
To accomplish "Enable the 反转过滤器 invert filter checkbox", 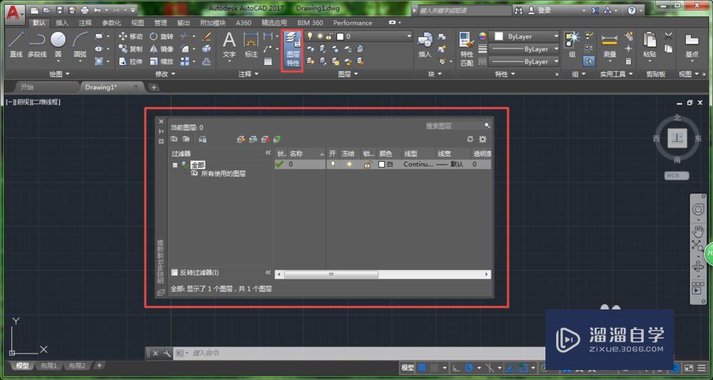I will tap(175, 272).
